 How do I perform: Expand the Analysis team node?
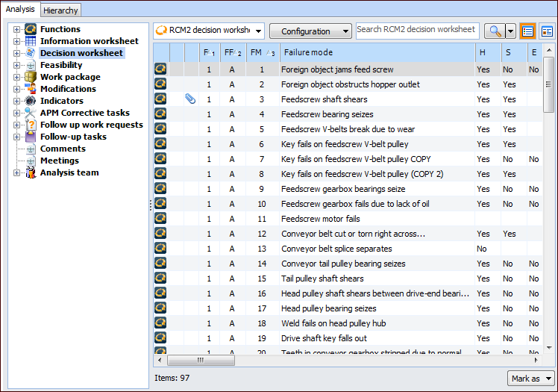(x=16, y=172)
